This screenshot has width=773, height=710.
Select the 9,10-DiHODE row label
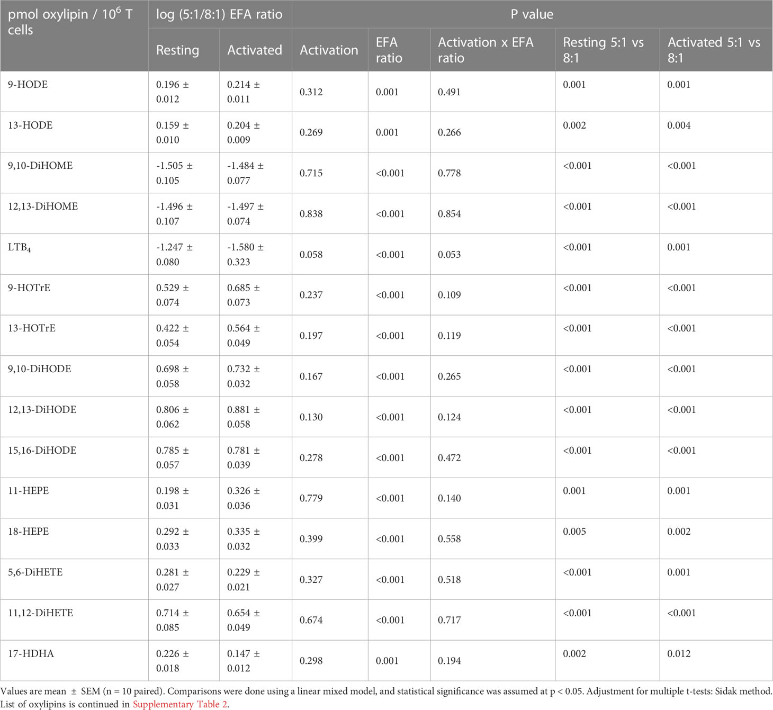pos(40,369)
